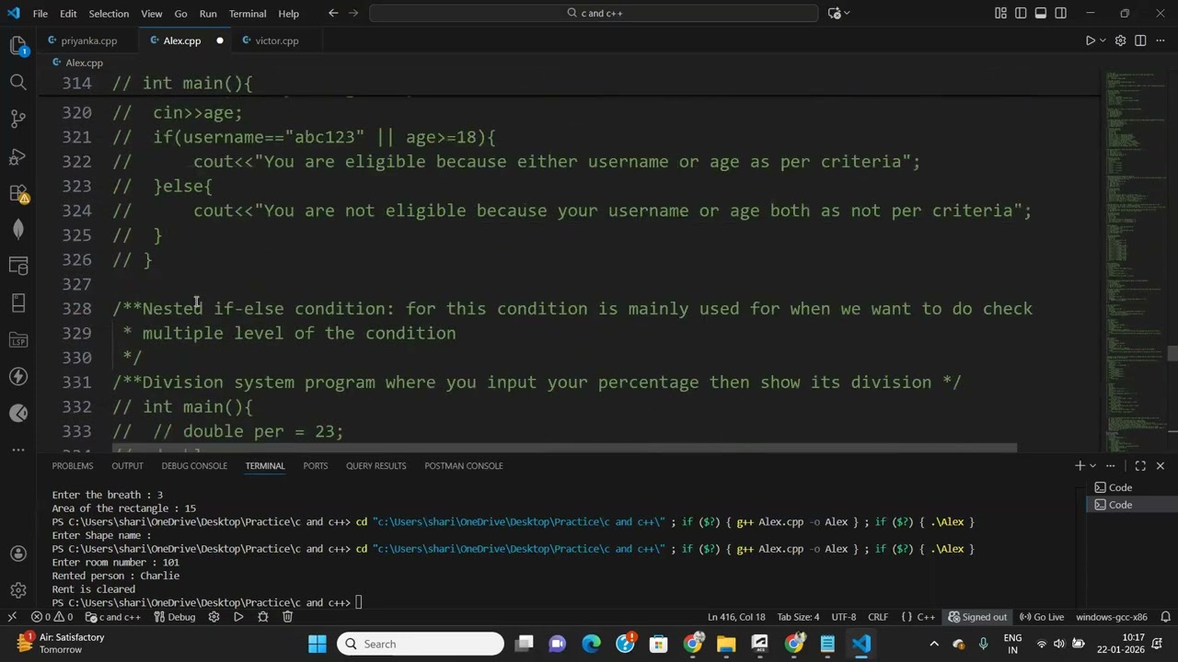
Task: Switch to the DEBUG CONSOLE tab
Action: click(194, 466)
